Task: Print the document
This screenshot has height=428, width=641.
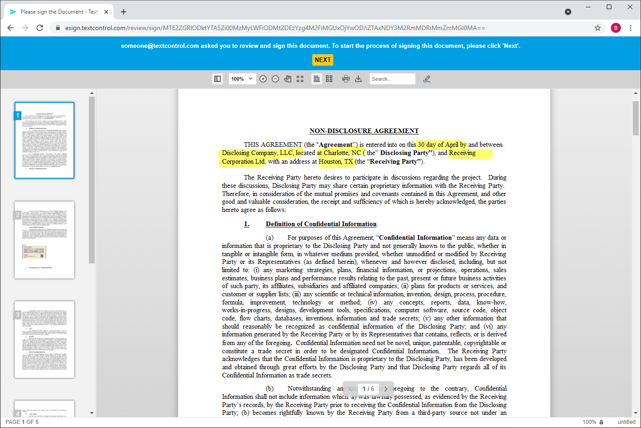Action: pyautogui.click(x=346, y=79)
